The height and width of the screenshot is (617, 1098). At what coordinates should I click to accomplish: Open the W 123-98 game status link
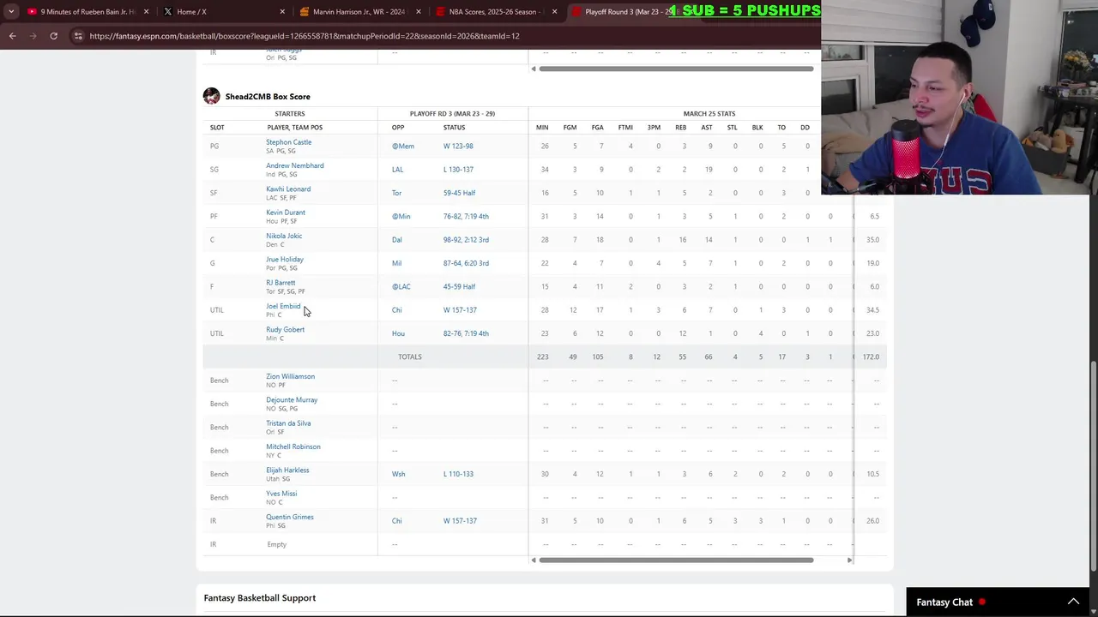coord(458,146)
